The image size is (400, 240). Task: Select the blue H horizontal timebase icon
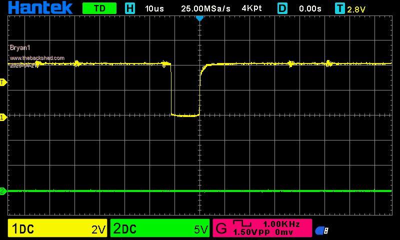130,8
